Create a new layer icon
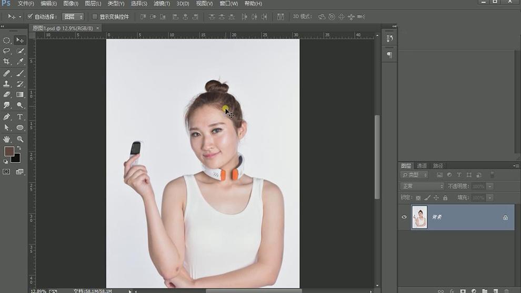 [x=495, y=291]
